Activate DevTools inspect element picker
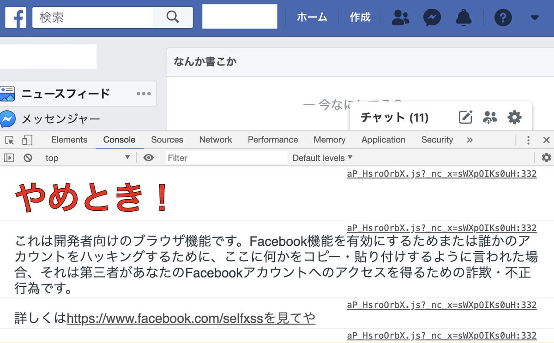This screenshot has height=343, width=554. point(10,140)
